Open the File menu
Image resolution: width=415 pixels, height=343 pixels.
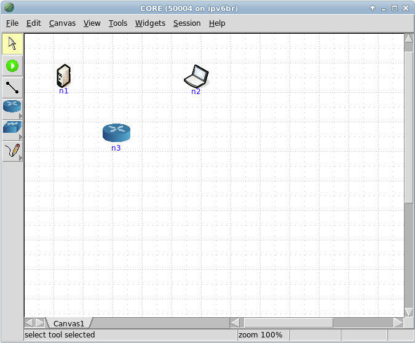(12, 23)
